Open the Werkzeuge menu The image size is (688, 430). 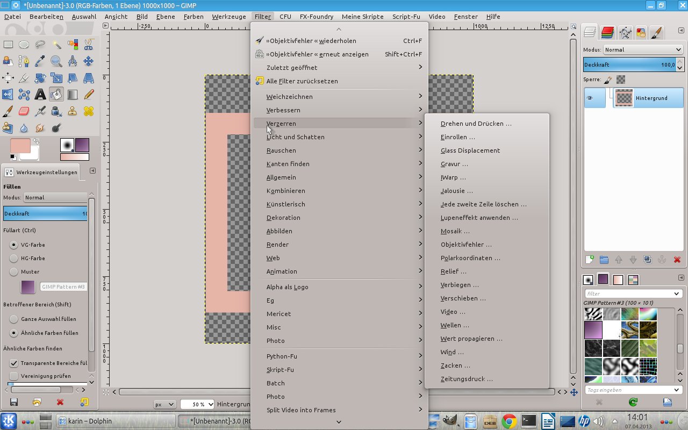tap(229, 17)
